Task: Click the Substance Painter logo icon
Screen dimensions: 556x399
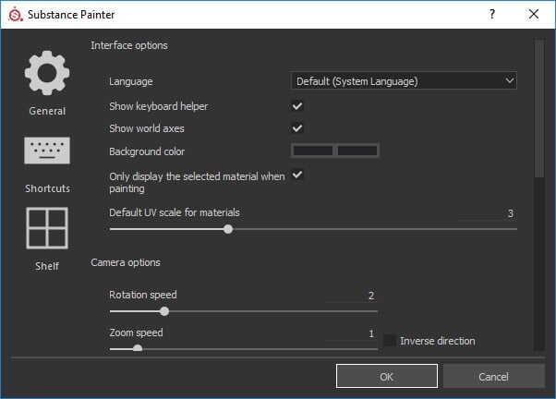Action: [x=16, y=15]
